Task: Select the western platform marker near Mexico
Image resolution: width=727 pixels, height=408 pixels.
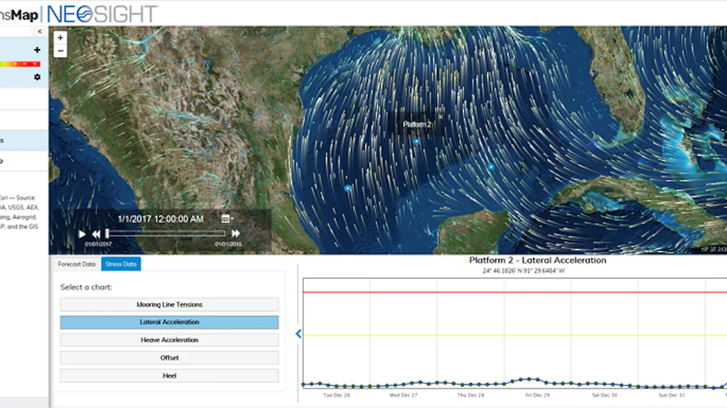Action: [348, 189]
